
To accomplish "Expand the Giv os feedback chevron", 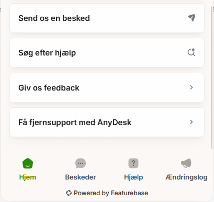I will 192,87.
